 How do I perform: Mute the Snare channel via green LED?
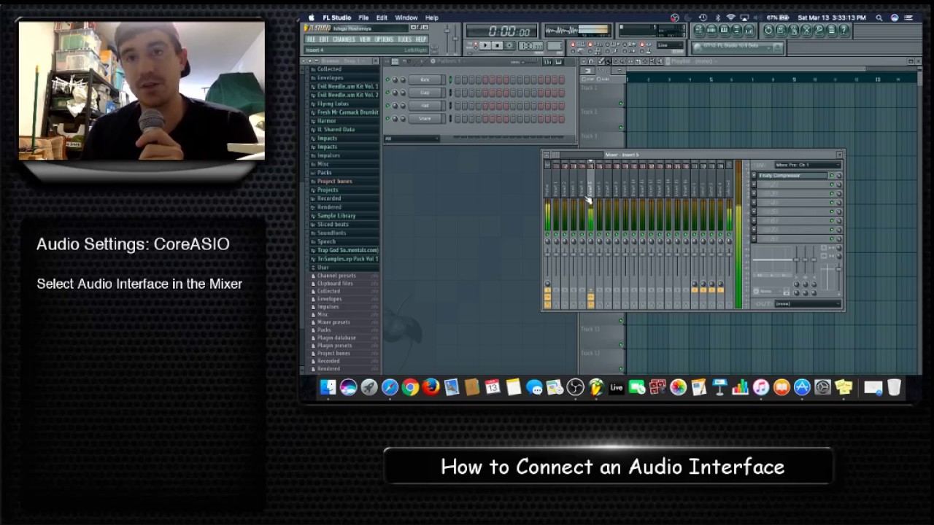388,118
